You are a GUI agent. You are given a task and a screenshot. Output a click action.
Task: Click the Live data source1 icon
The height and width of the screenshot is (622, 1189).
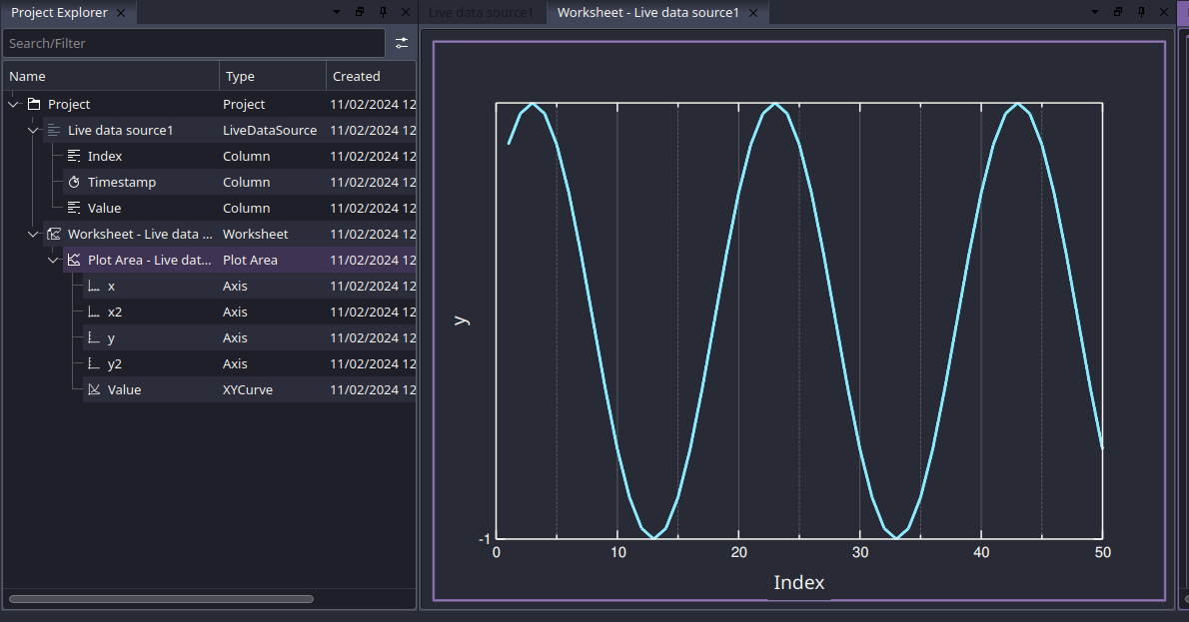tap(52, 130)
